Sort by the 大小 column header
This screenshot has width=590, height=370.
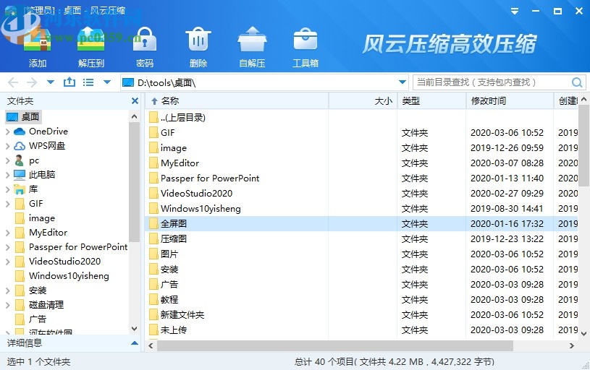pos(363,100)
